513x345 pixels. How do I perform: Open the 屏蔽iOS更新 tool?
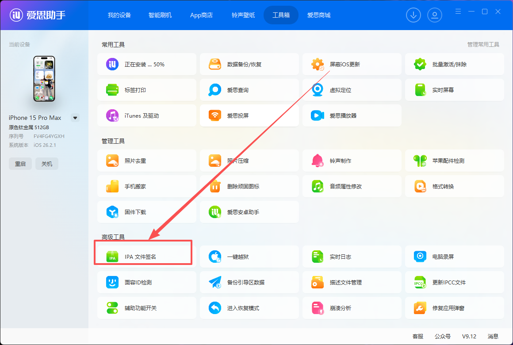[x=352, y=64]
